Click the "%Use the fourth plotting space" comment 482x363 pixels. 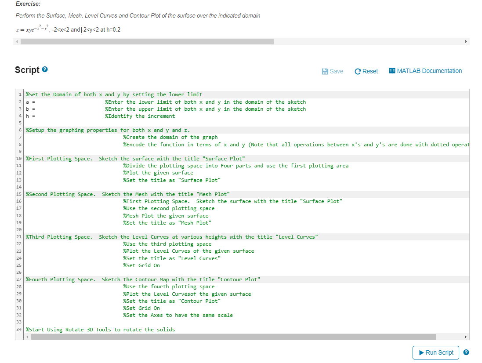169,287
